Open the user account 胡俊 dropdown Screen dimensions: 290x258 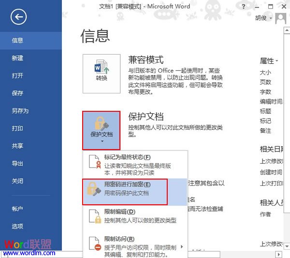pyautogui.click(x=264, y=18)
